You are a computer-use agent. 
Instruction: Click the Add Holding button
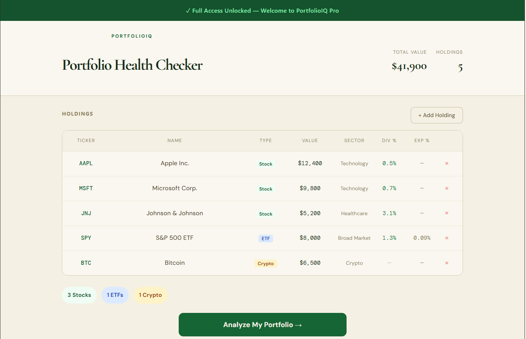coord(436,115)
